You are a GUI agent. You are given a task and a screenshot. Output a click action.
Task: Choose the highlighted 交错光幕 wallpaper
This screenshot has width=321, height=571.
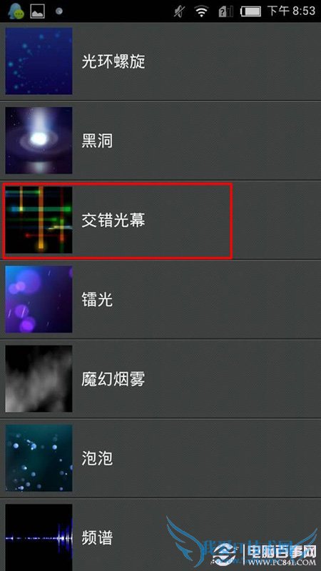coord(118,221)
